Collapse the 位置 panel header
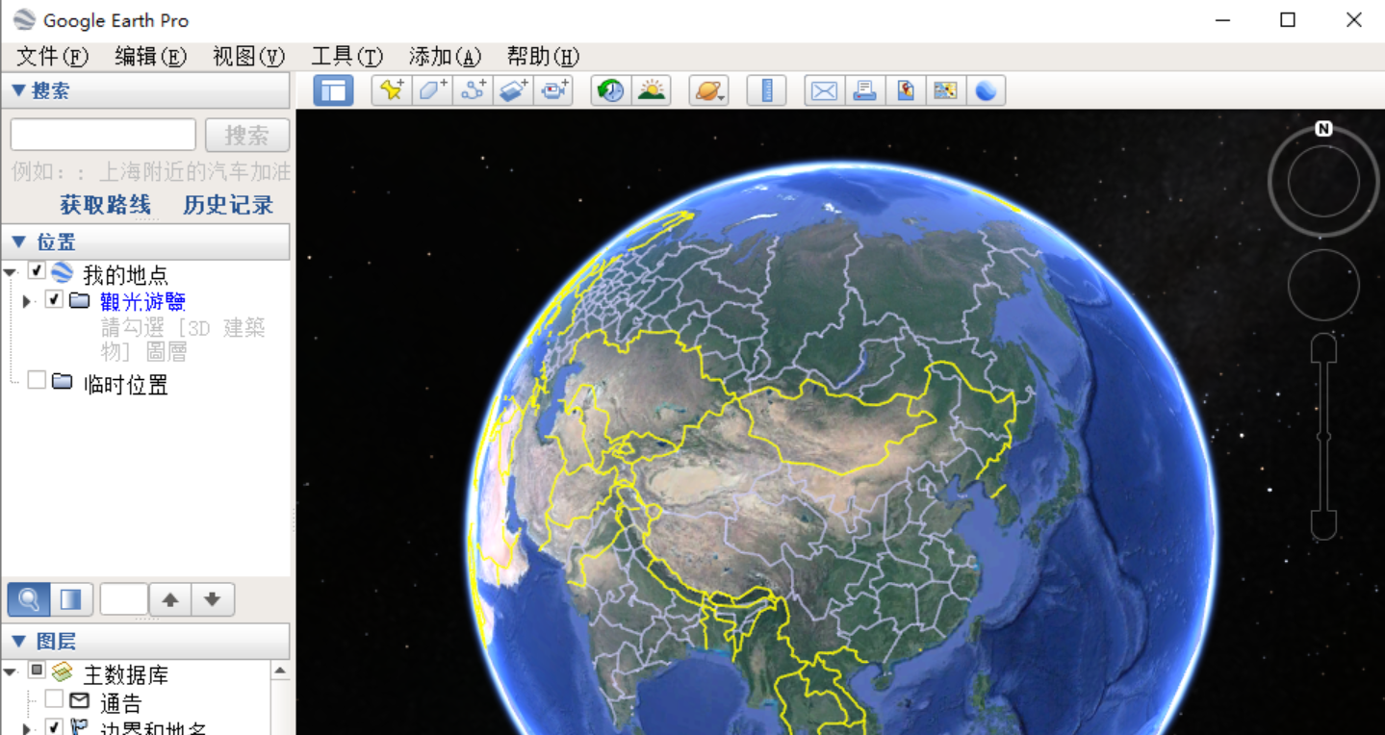 point(145,241)
